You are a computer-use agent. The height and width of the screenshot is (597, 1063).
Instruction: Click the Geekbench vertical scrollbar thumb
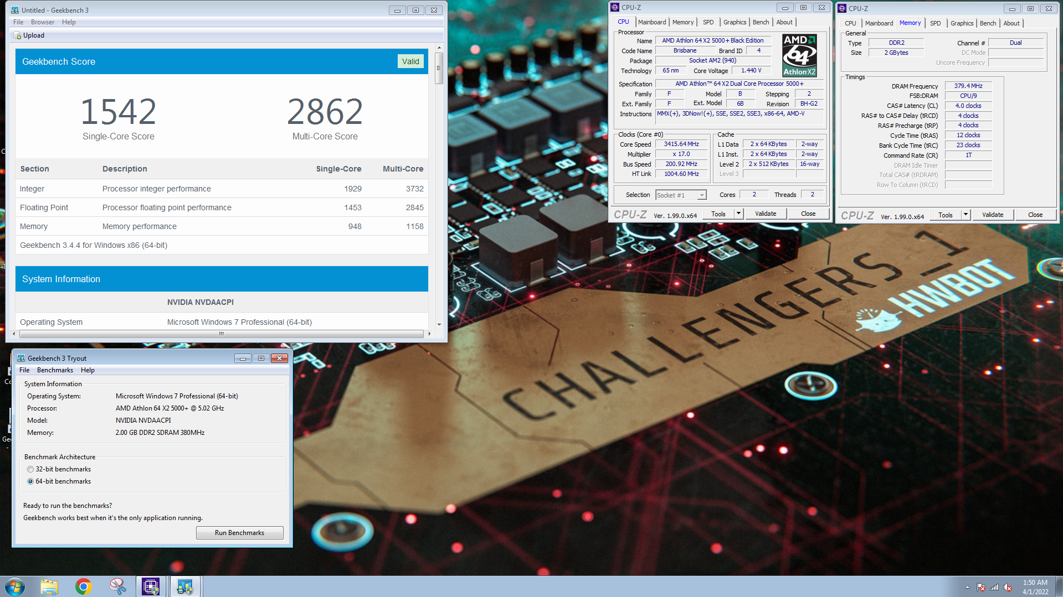[439, 68]
